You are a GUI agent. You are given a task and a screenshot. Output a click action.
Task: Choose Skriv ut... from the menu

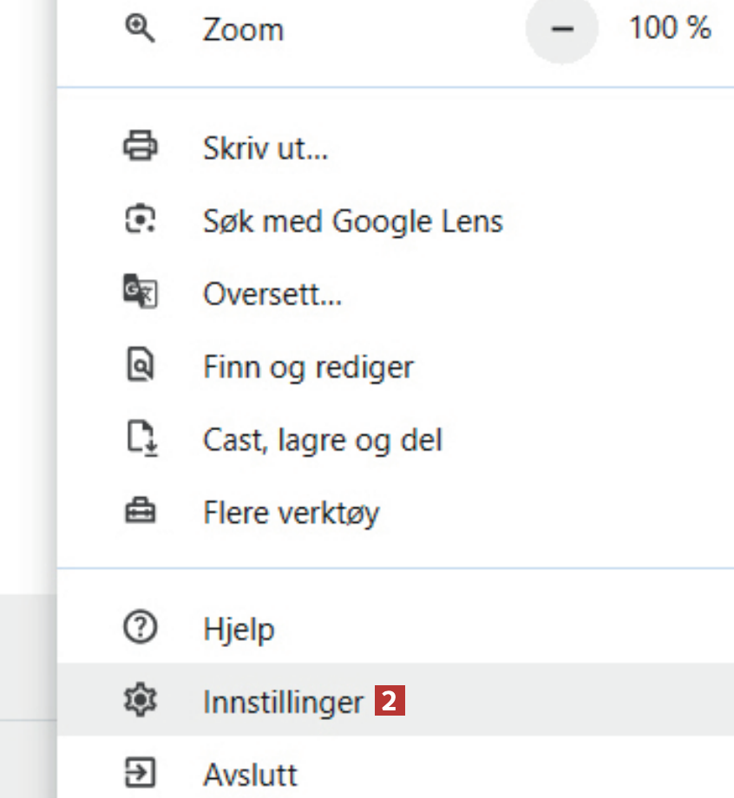[265, 148]
